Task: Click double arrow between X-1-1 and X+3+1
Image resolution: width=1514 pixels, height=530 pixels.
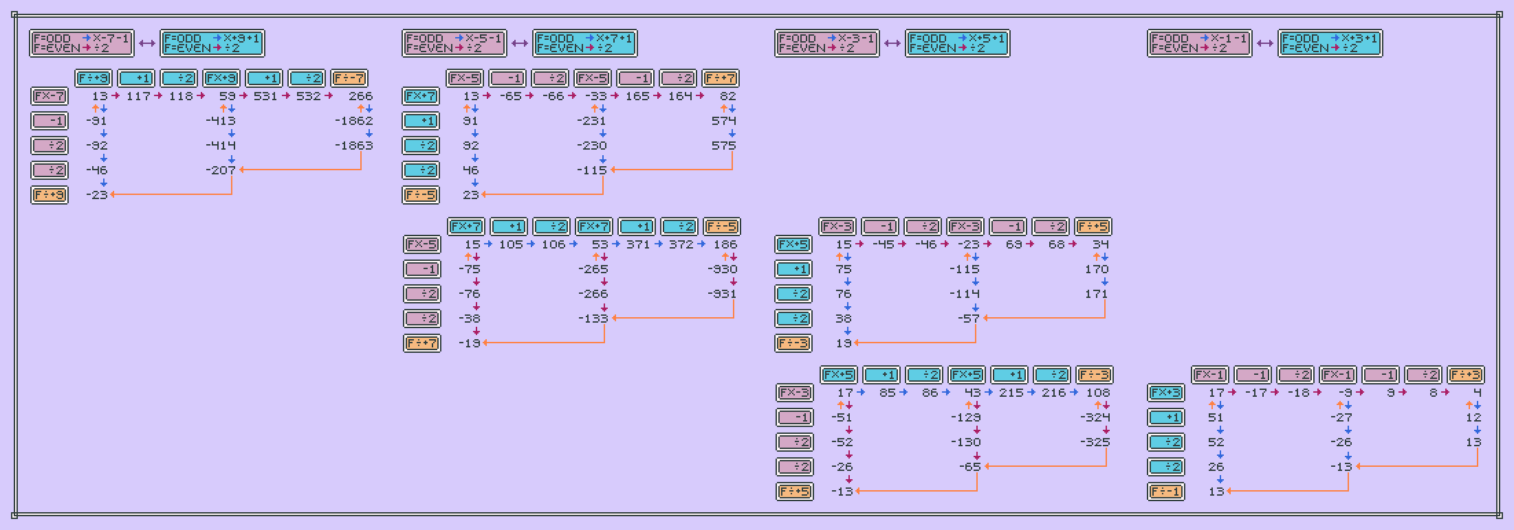Action: click(x=1264, y=43)
